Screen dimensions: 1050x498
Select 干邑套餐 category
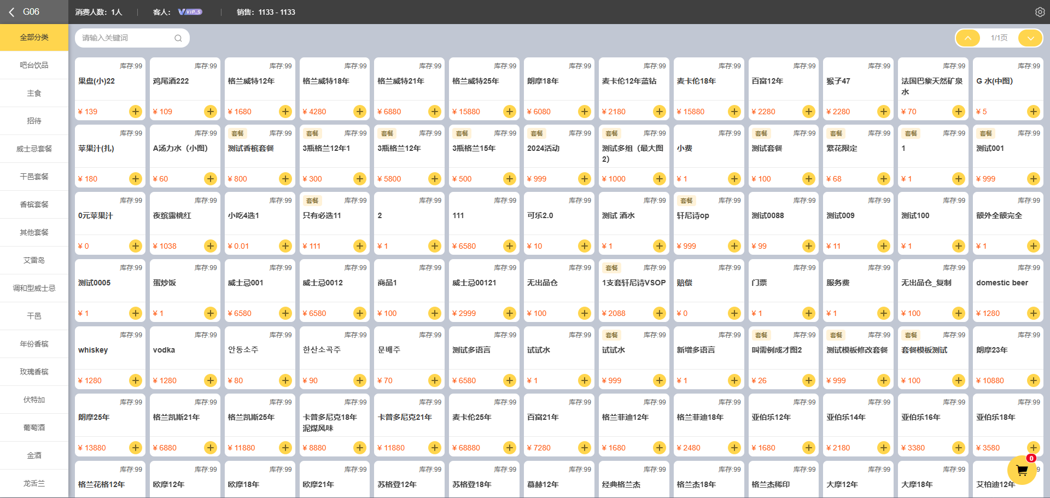[x=34, y=177]
